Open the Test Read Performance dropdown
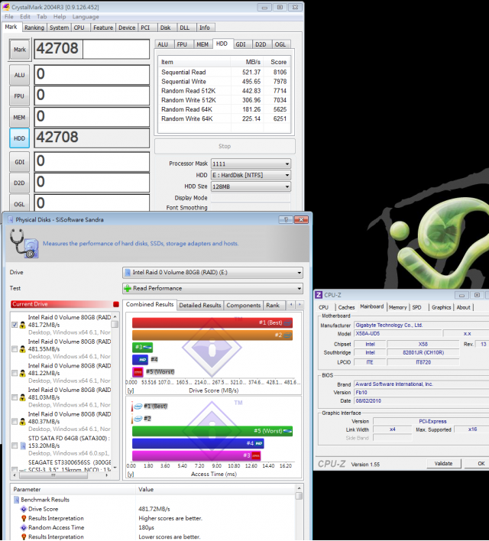 pyautogui.click(x=212, y=288)
